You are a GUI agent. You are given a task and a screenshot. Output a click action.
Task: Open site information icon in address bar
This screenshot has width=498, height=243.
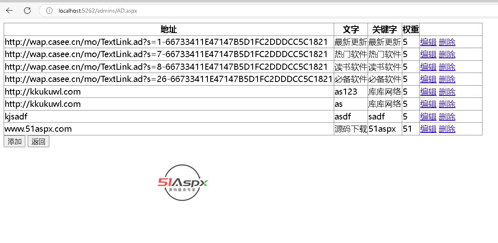[49, 11]
